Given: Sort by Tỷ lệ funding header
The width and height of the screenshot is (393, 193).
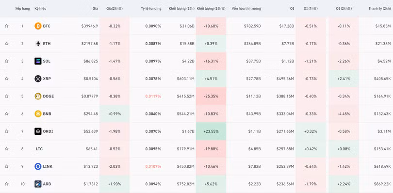Looking at the screenshot, I should 151,9.
